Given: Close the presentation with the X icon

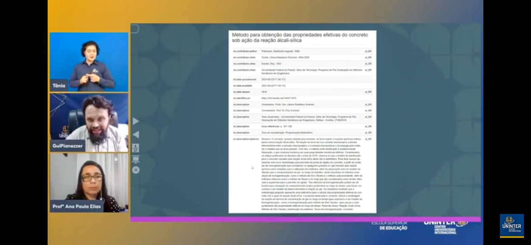Looking at the screenshot, I should pos(136,170).
